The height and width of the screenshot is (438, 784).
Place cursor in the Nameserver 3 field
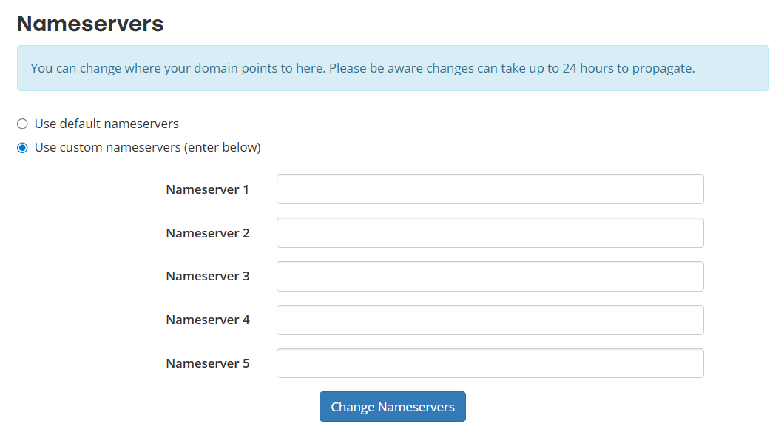pyautogui.click(x=490, y=277)
